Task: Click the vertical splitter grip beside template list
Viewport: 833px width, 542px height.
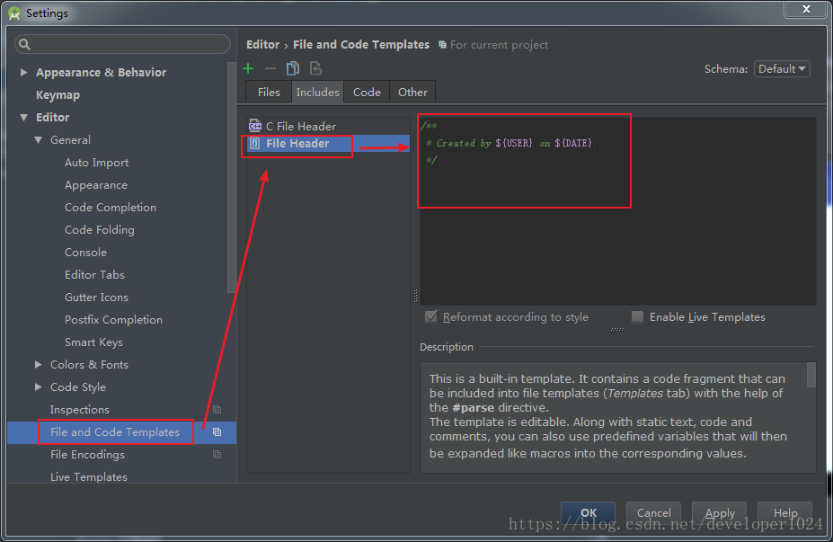Action: click(415, 296)
